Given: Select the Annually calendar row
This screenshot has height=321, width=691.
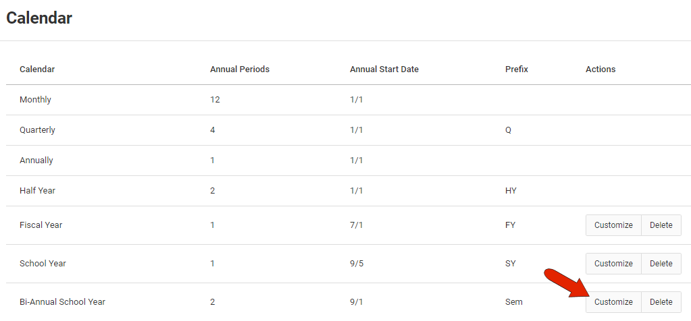Looking at the screenshot, I should click(348, 160).
